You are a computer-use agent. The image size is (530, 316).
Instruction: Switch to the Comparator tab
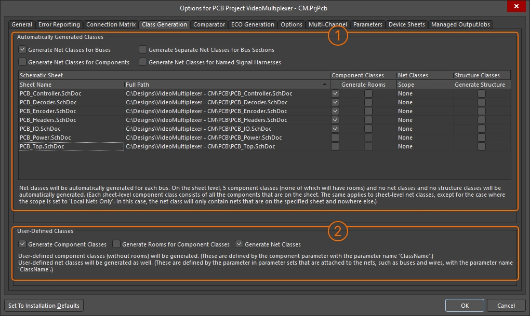click(x=210, y=24)
